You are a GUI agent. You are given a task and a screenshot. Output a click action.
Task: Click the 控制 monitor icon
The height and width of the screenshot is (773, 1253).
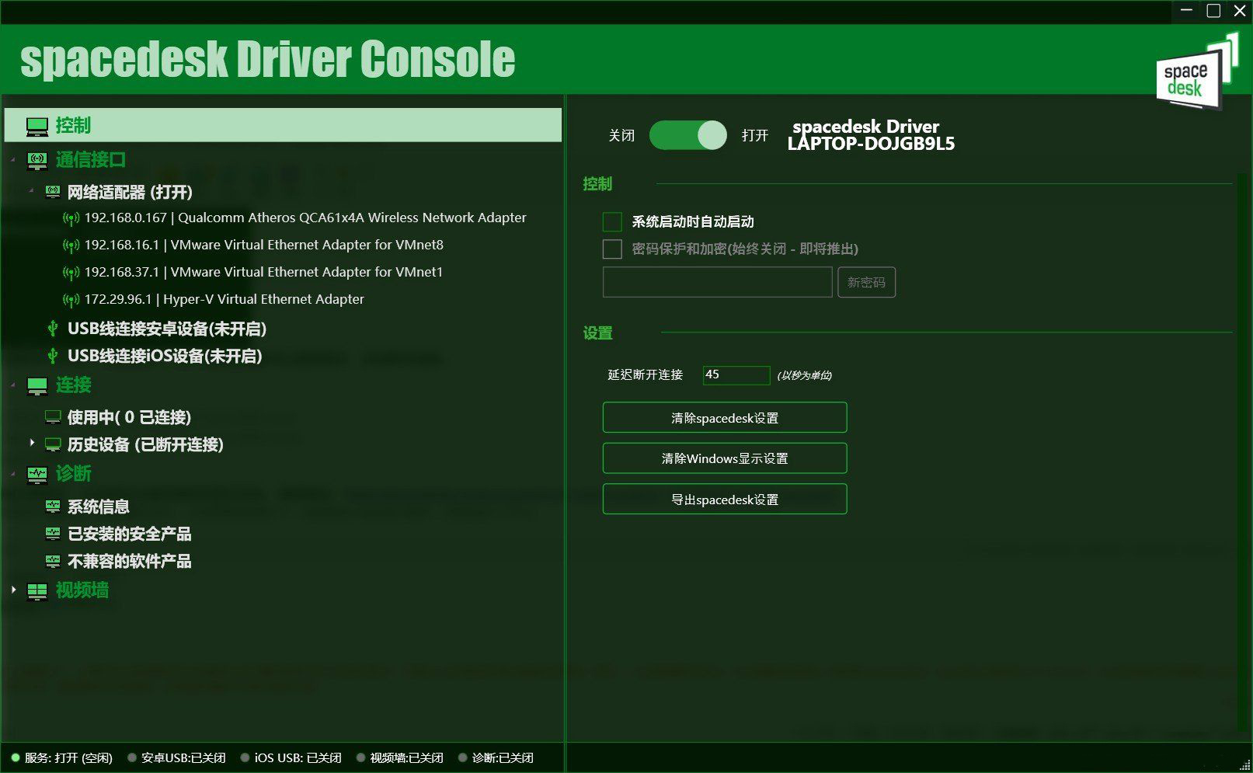[37, 126]
